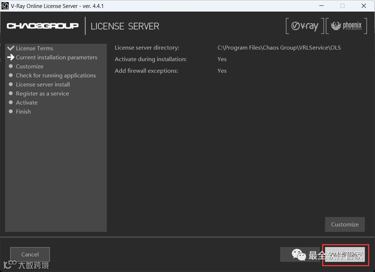This screenshot has height=272, width=375.
Task: Click the 'License server directory:' label
Action: point(147,48)
